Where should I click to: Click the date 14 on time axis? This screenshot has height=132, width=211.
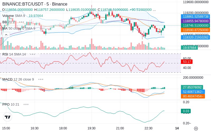177,128
